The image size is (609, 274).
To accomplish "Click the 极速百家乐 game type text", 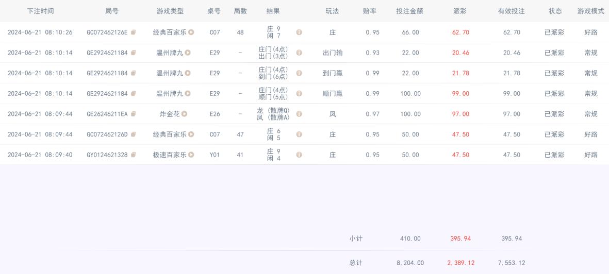I will coord(170,155).
